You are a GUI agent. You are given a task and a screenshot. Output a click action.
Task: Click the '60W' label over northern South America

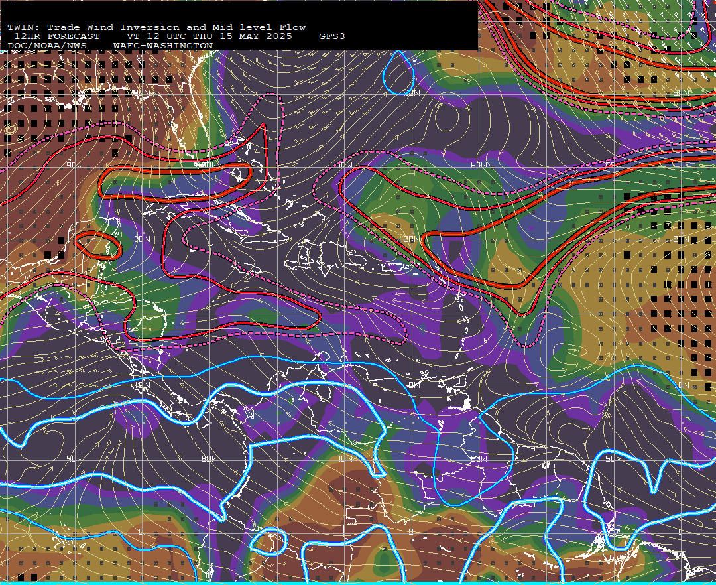point(479,458)
